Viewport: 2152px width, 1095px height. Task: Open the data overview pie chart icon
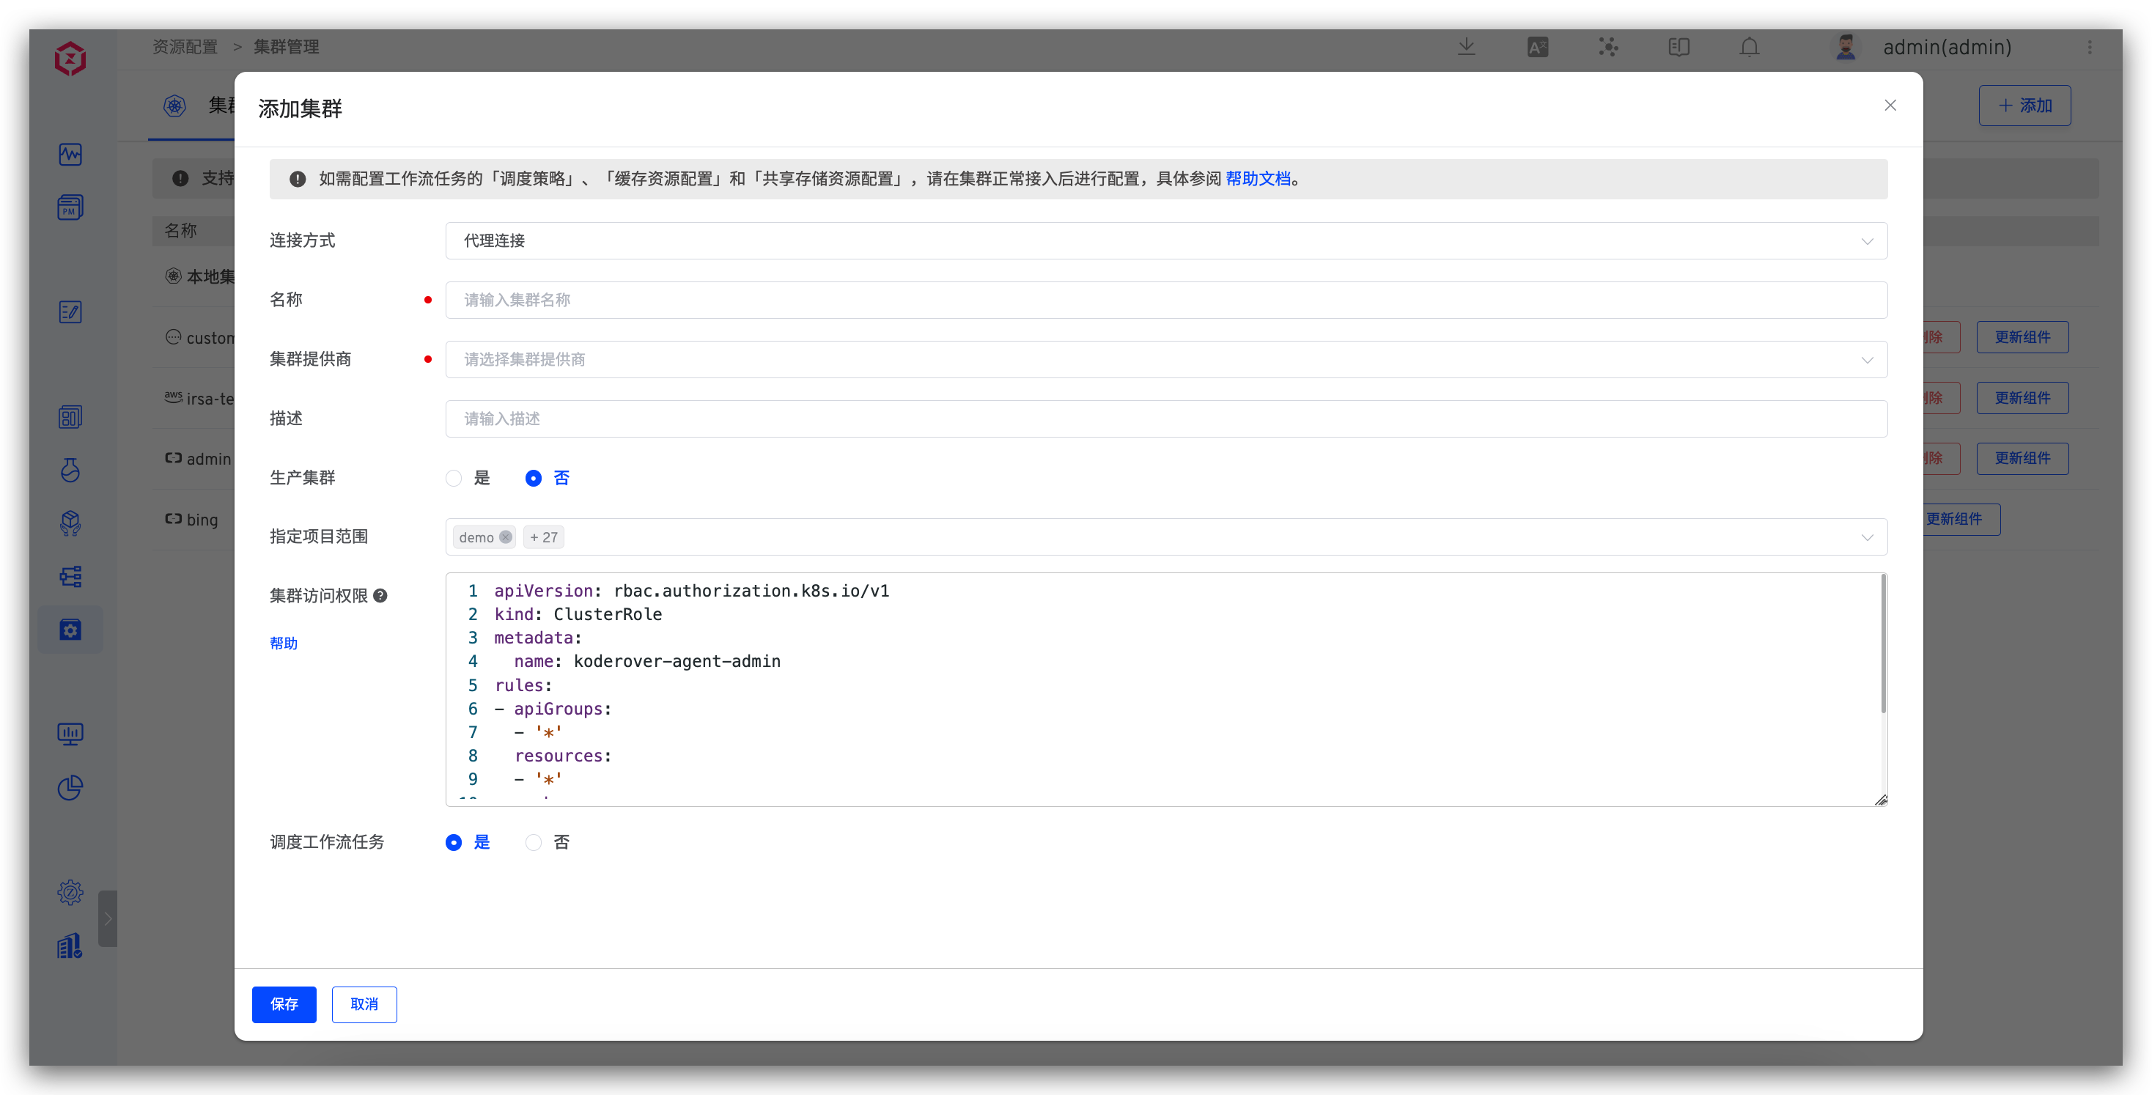(x=70, y=788)
